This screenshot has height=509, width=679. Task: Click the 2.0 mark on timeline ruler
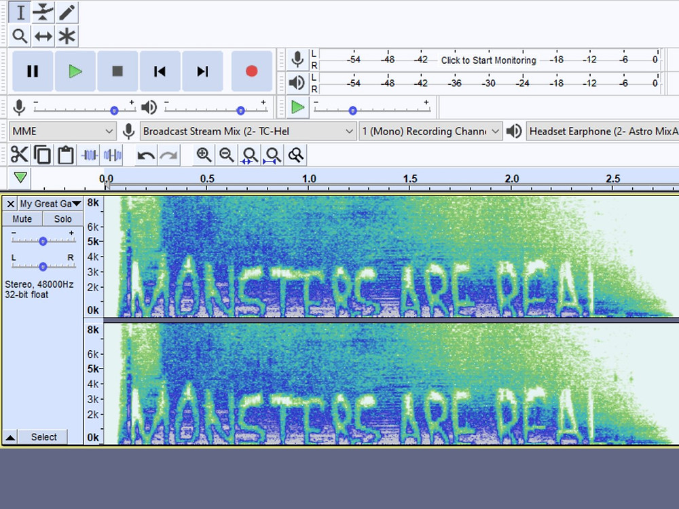click(511, 178)
